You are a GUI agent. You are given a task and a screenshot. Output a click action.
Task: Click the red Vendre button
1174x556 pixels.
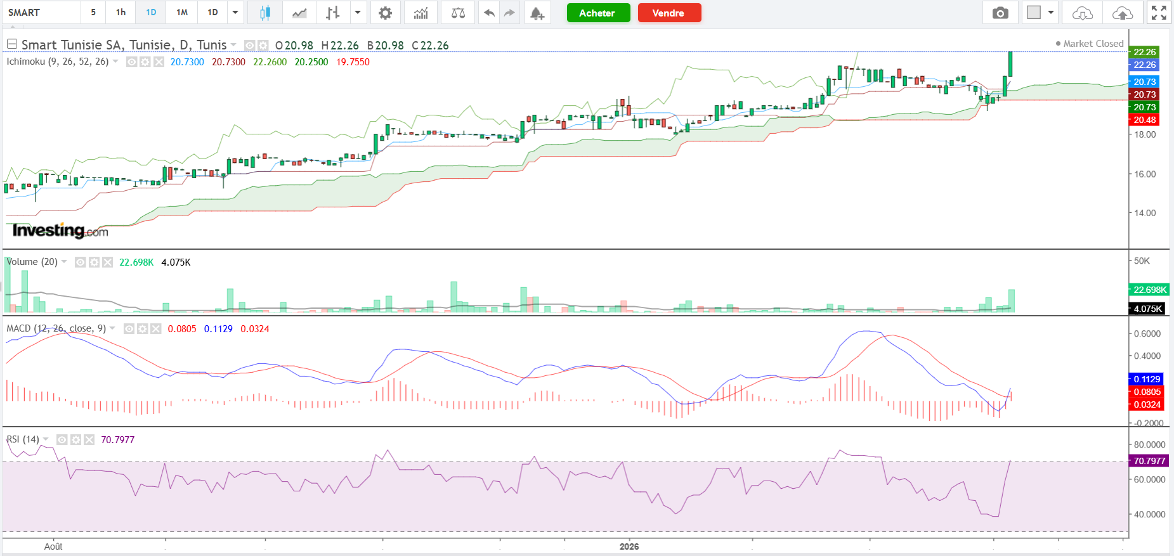(669, 13)
